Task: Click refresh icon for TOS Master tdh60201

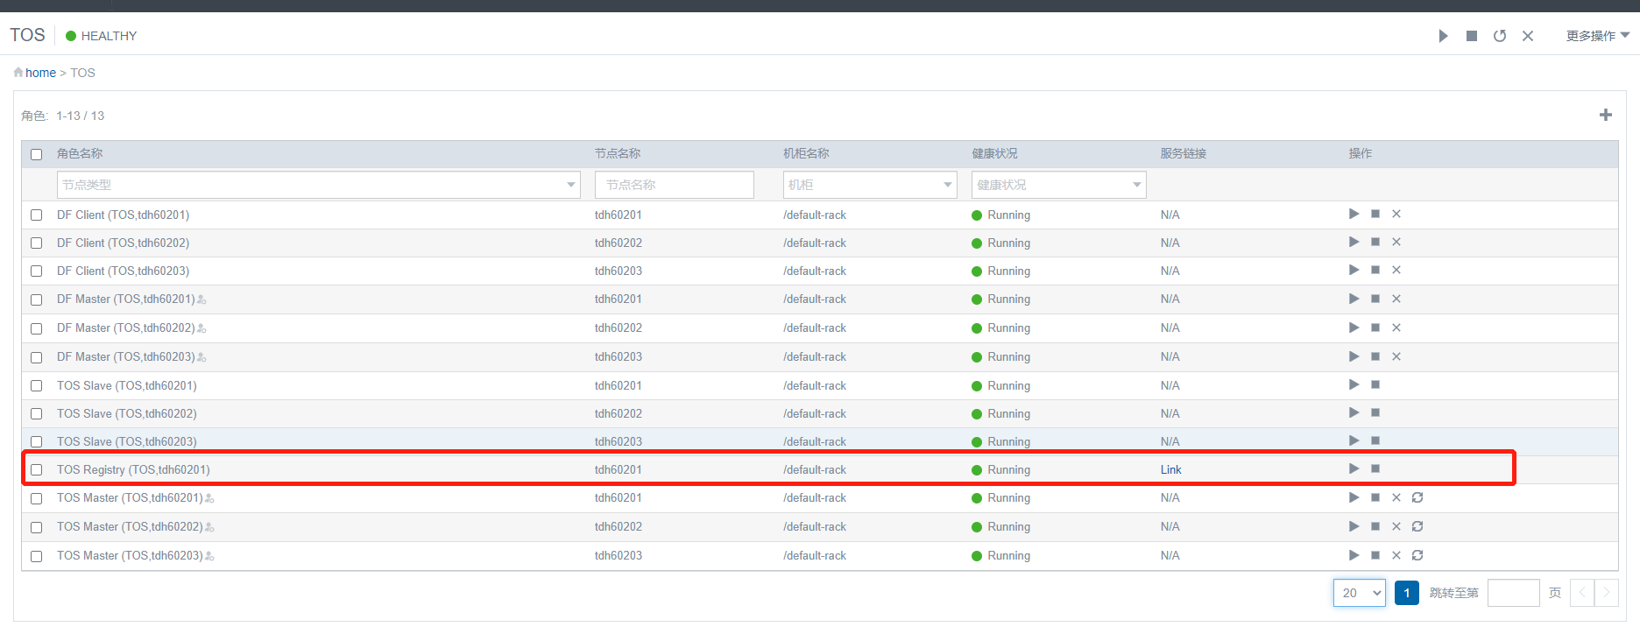Action: 1417,497
